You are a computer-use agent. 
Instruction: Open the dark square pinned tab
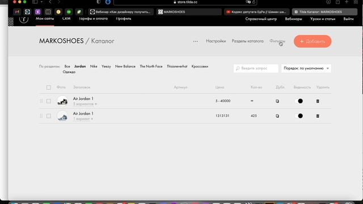click(x=48, y=12)
